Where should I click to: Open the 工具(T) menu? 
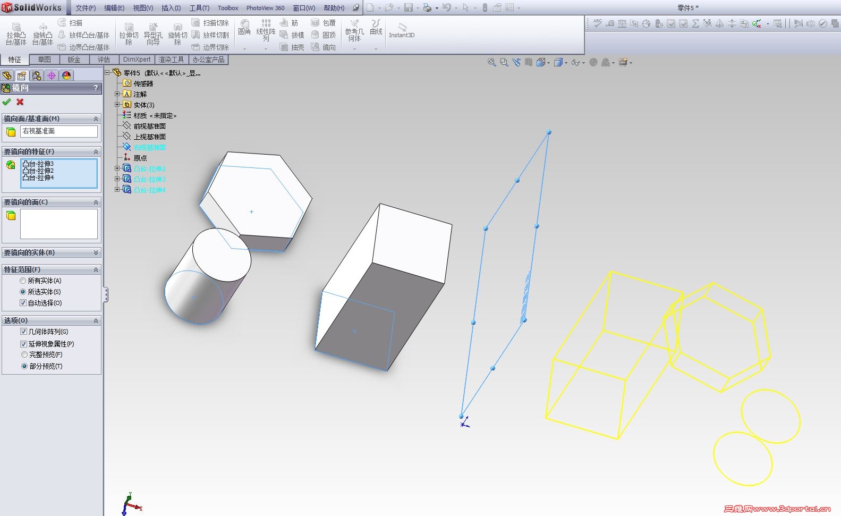point(200,8)
